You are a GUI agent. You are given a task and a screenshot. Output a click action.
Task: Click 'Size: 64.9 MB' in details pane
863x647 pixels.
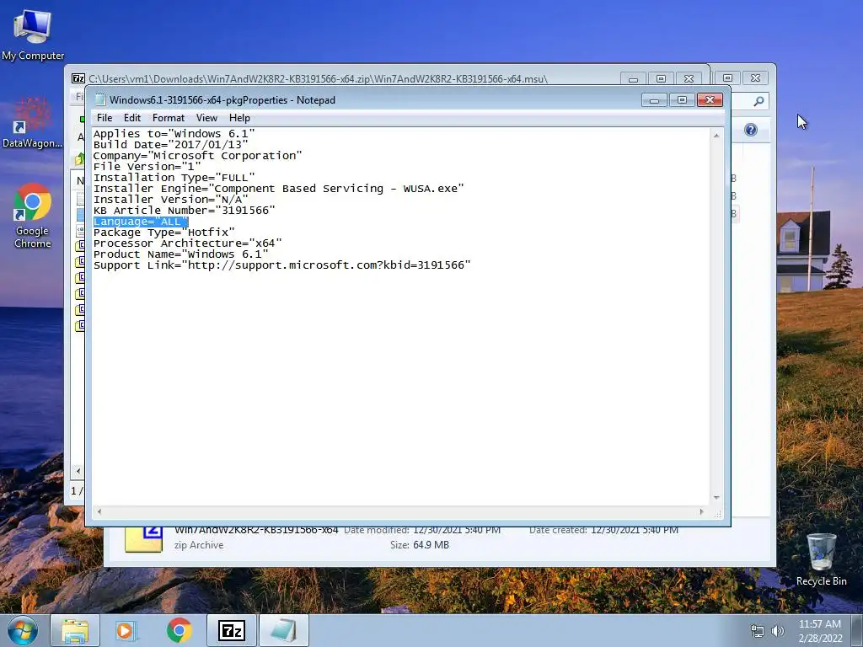tap(420, 545)
